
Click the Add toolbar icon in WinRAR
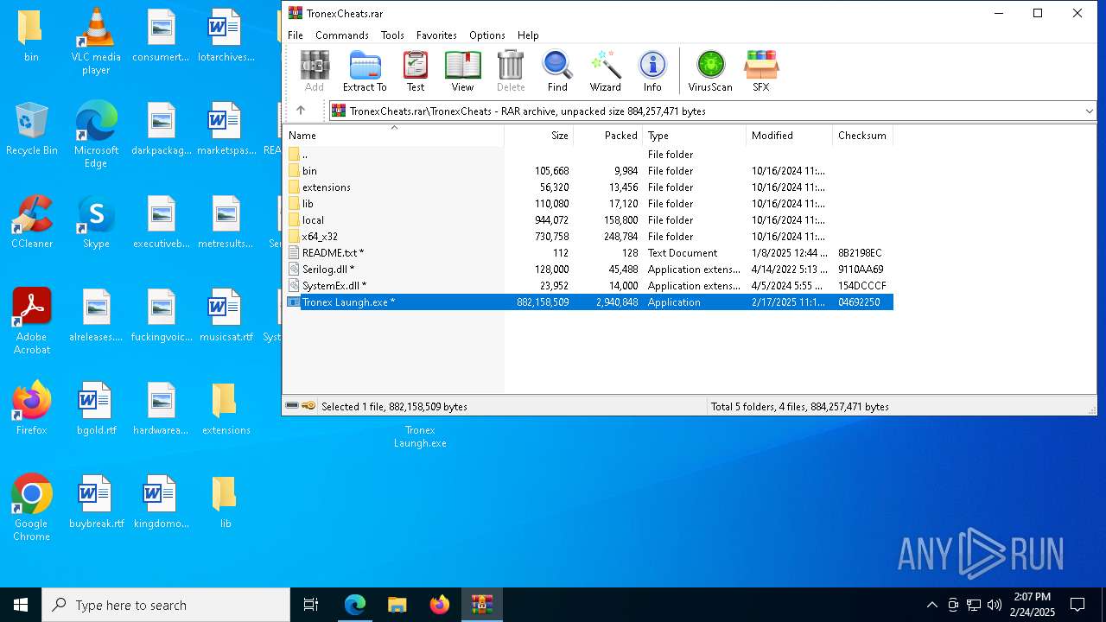pyautogui.click(x=315, y=71)
